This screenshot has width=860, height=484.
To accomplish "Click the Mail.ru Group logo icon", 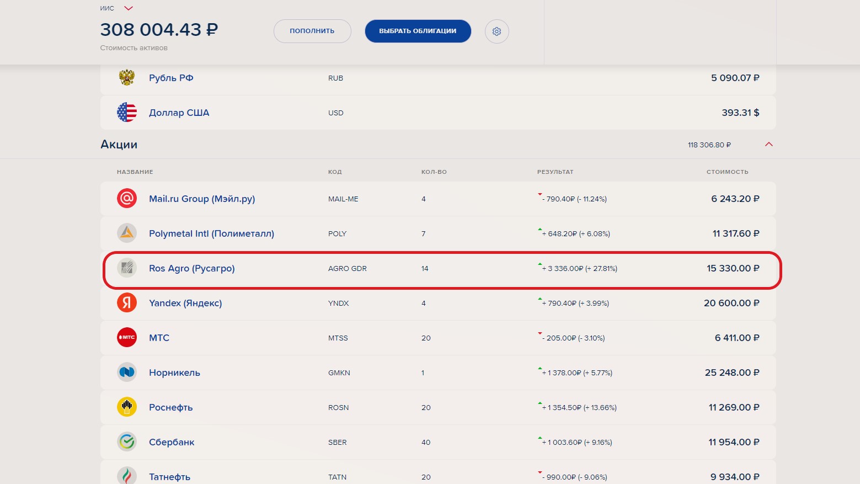I will tap(127, 199).
